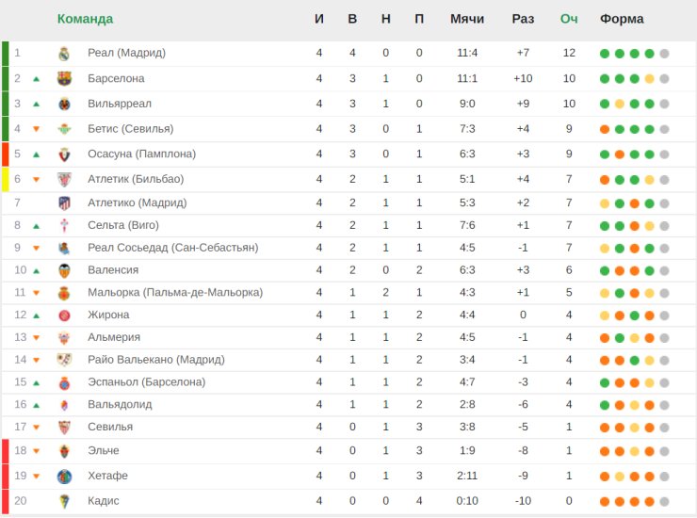Open Жирона team link

[108, 315]
